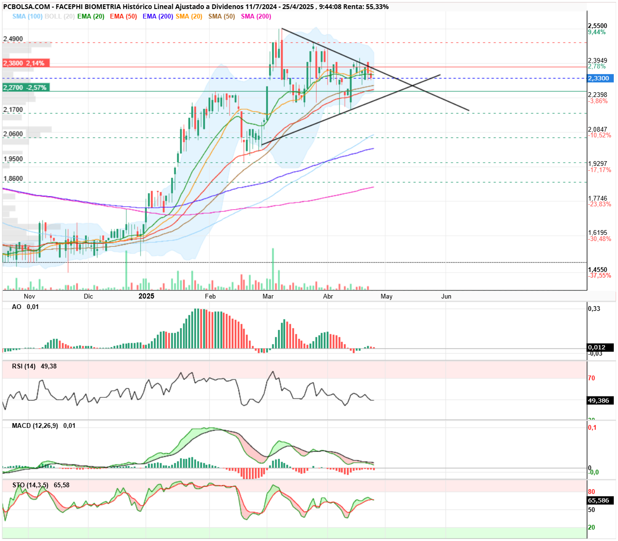
Task: Click the 1,6195 axis price label
Action: 598,233
